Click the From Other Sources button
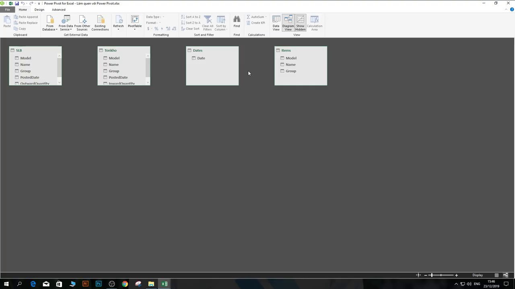The height and width of the screenshot is (289, 515). (82, 23)
